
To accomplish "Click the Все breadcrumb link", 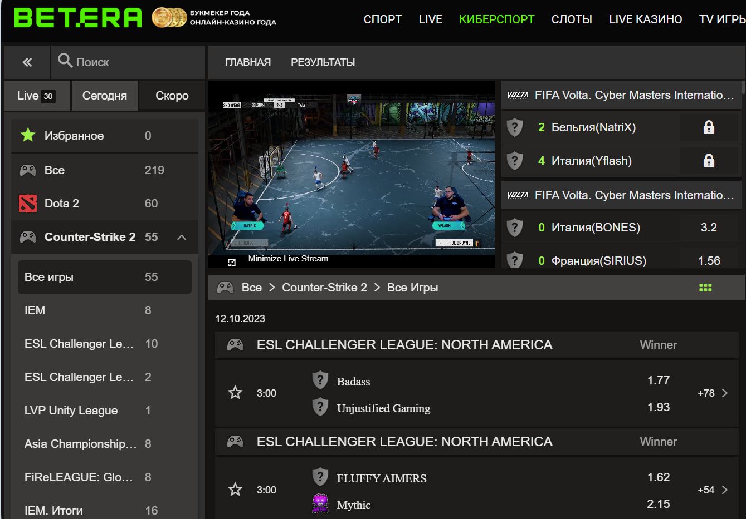I will click(x=252, y=288).
